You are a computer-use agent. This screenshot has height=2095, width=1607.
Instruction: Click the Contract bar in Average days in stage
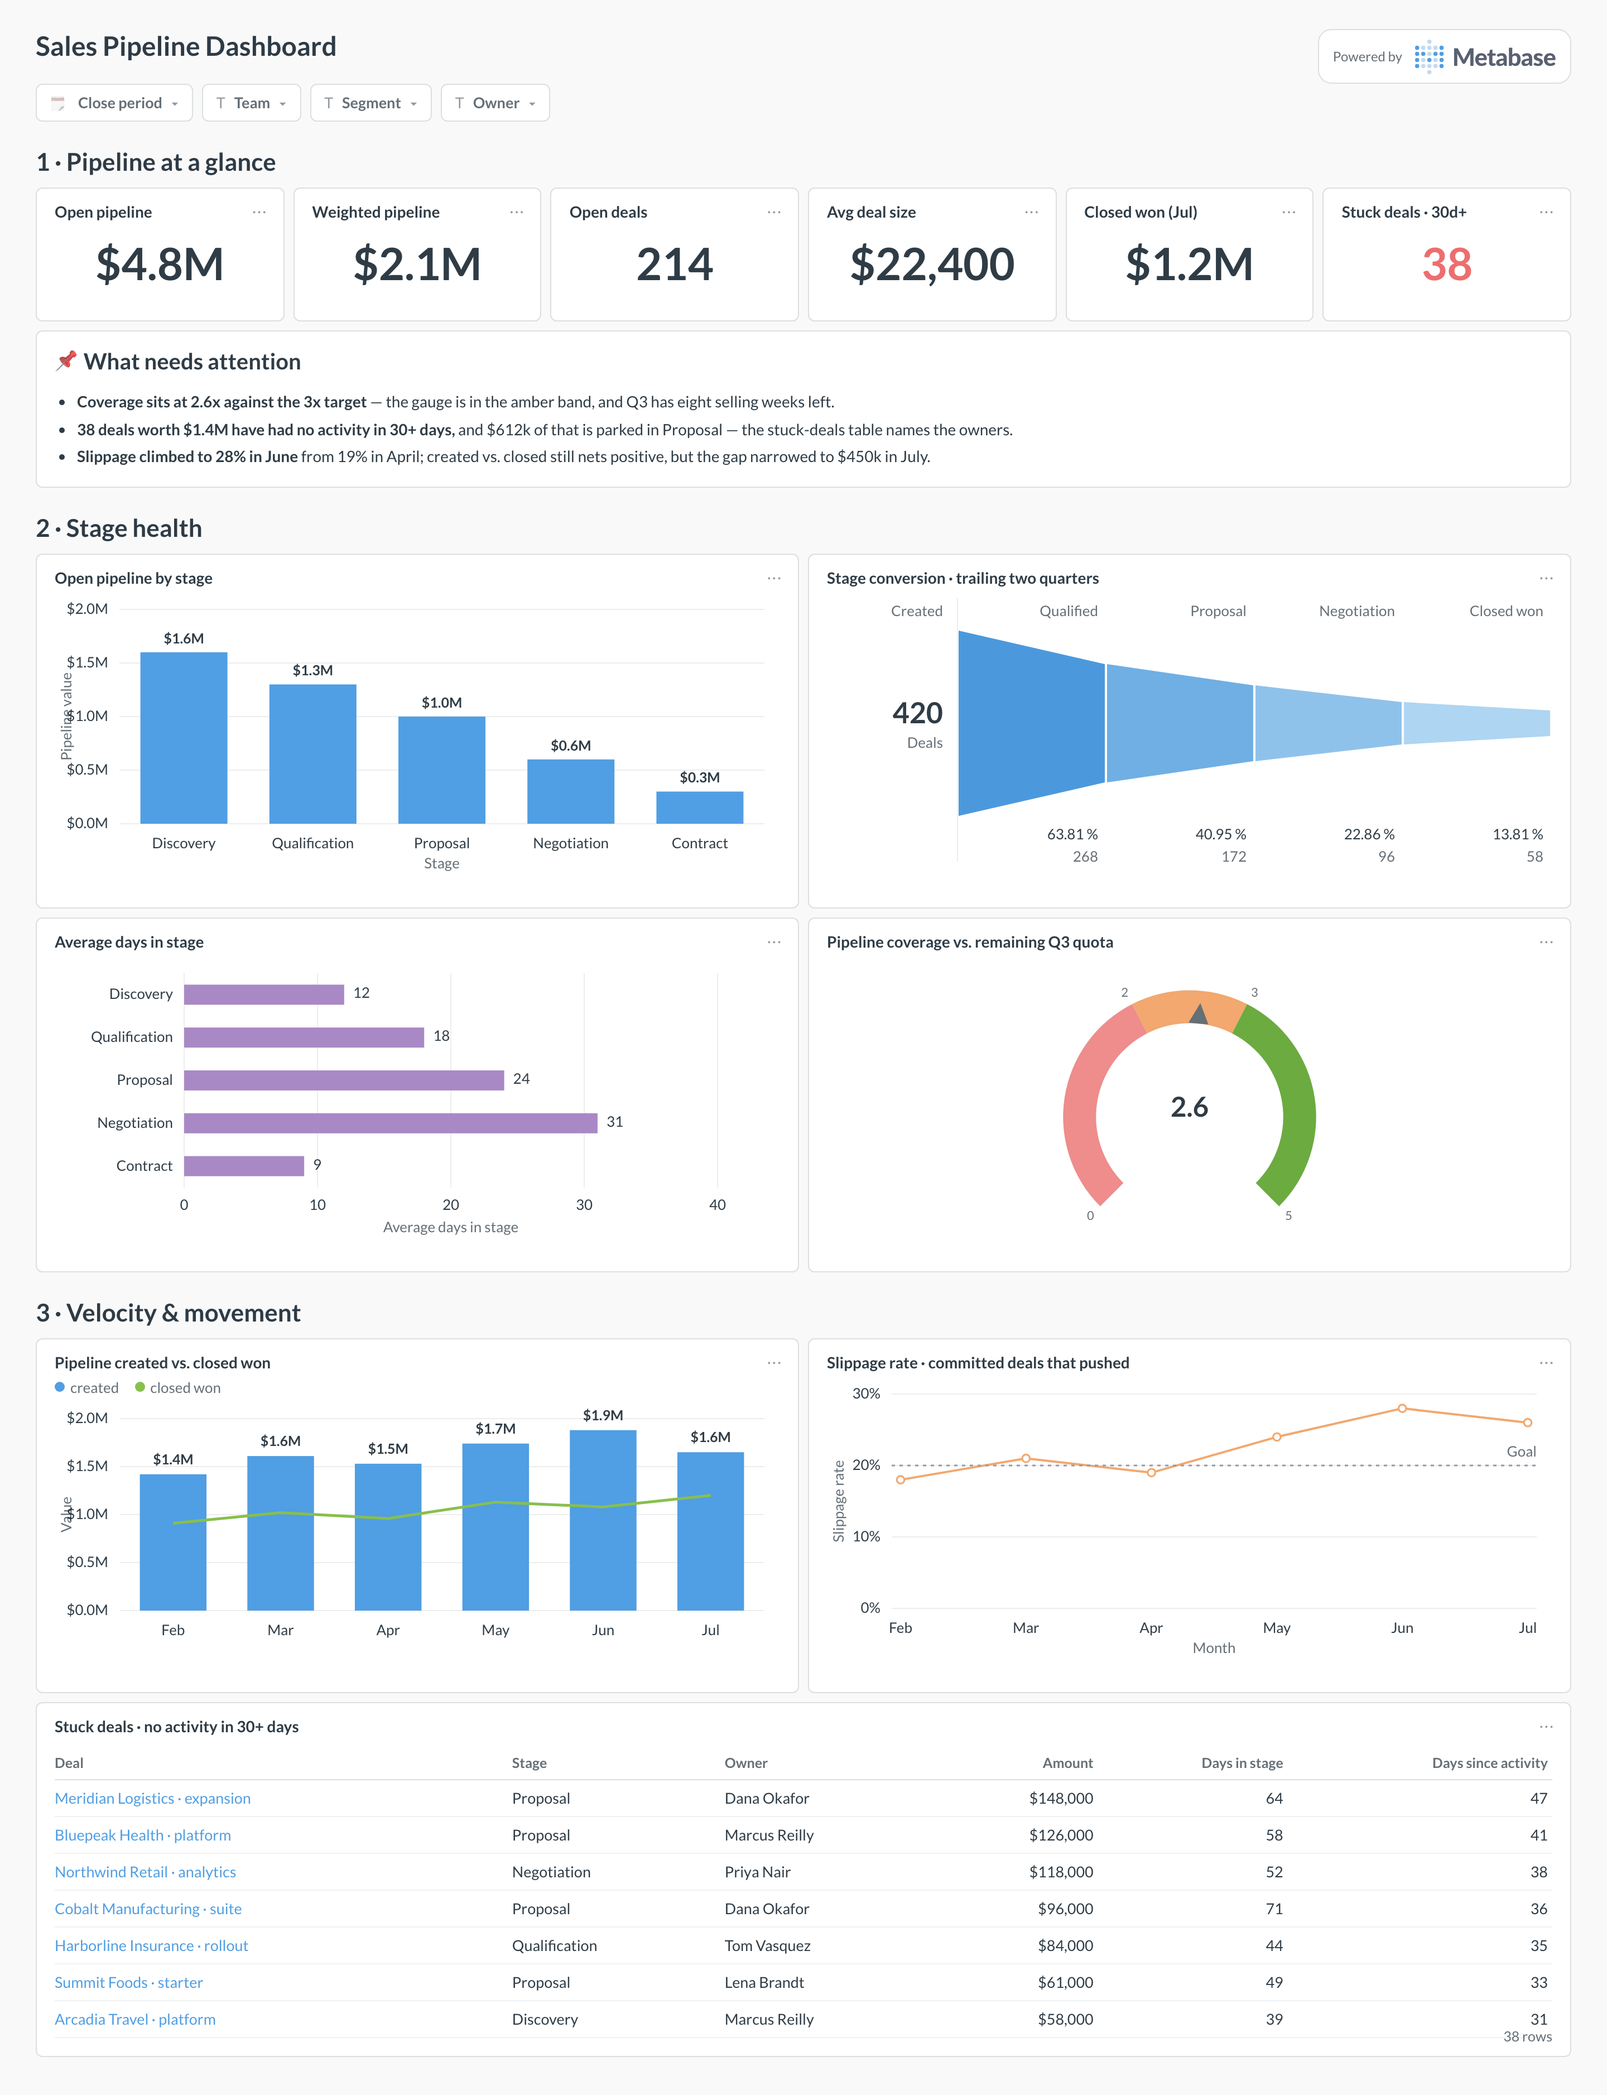(244, 1166)
